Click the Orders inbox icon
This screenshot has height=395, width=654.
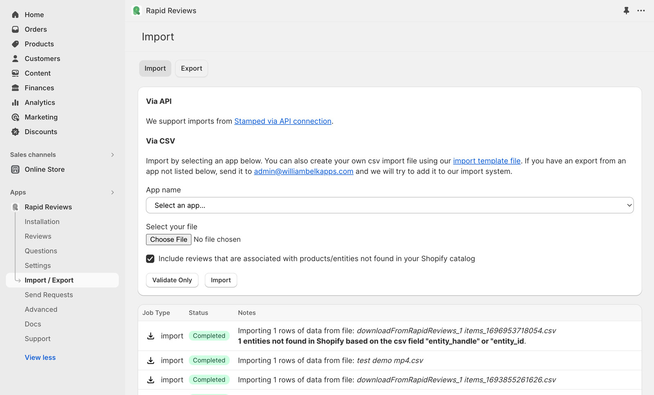[16, 29]
